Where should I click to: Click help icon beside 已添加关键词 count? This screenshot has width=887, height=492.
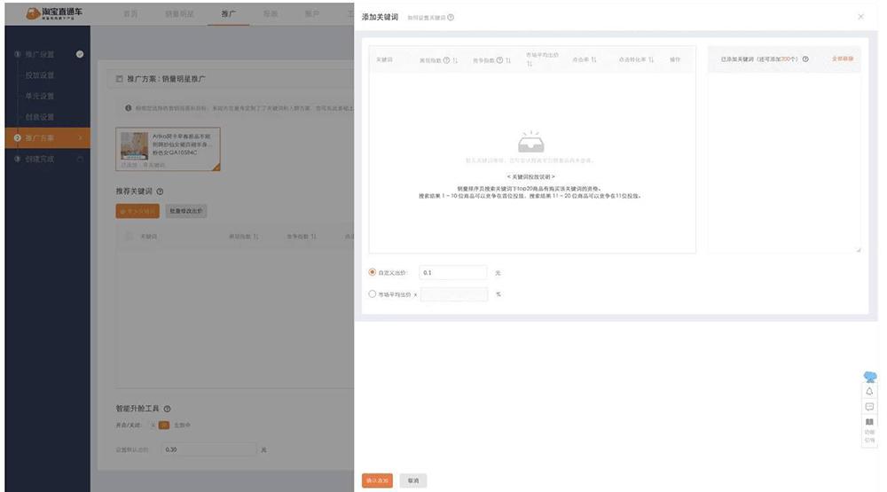805,59
